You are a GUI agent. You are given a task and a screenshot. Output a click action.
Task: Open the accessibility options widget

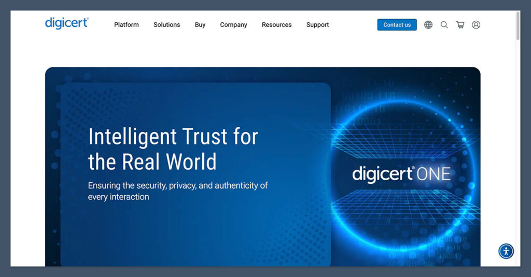click(506, 251)
